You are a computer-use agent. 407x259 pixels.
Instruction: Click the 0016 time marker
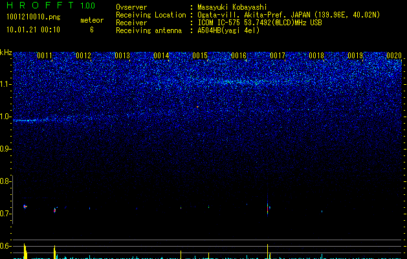(x=239, y=56)
